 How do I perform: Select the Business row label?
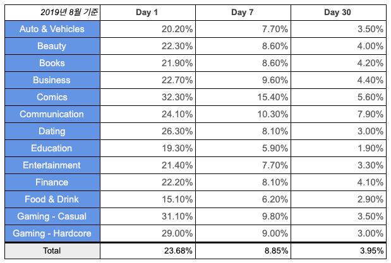(52, 80)
